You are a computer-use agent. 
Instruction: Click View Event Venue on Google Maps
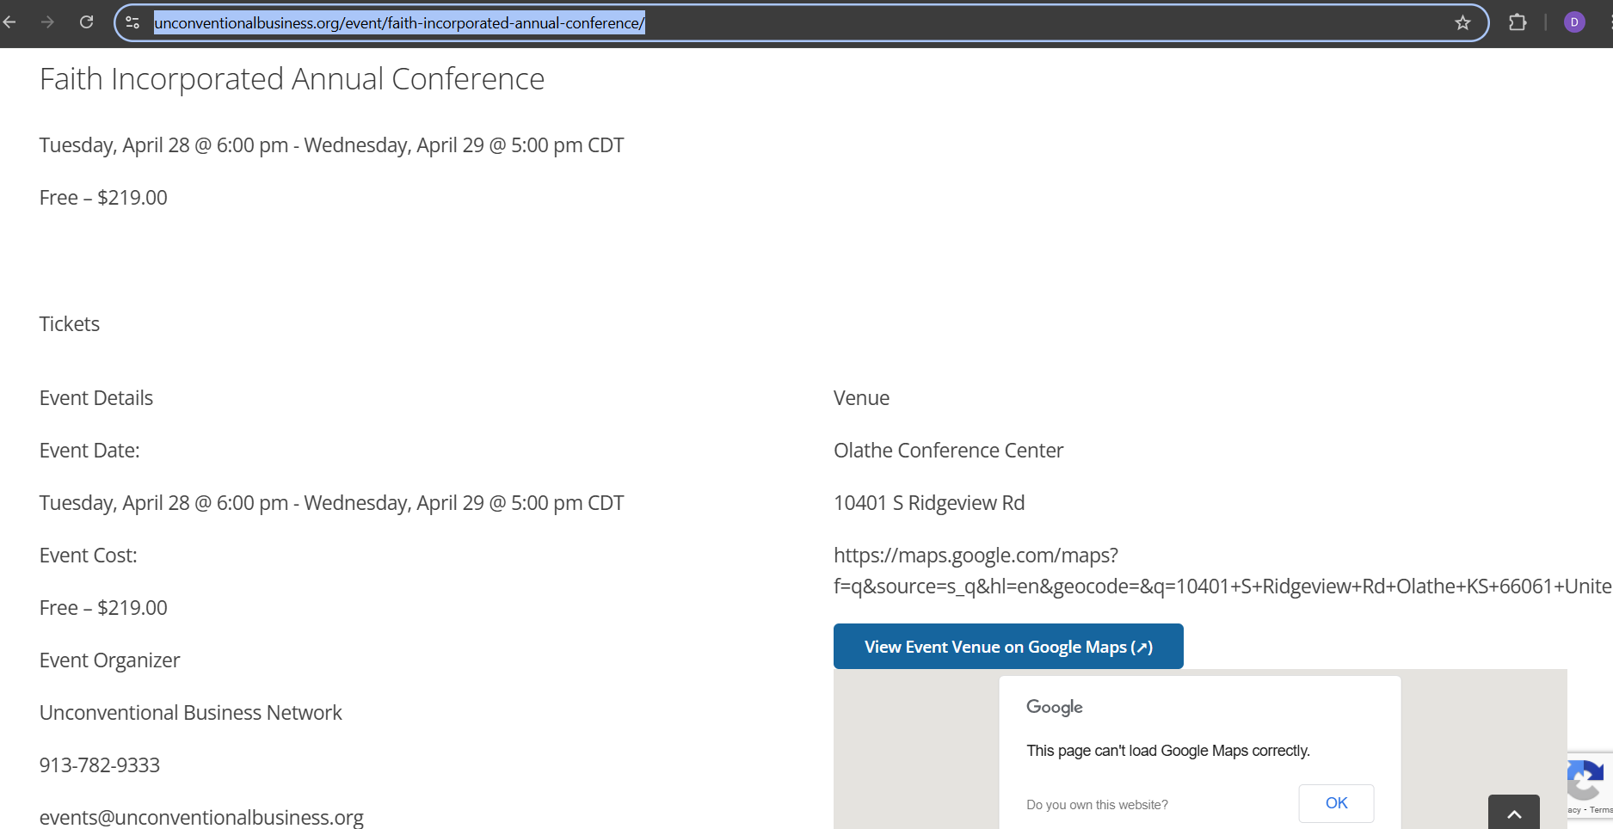coord(1008,647)
